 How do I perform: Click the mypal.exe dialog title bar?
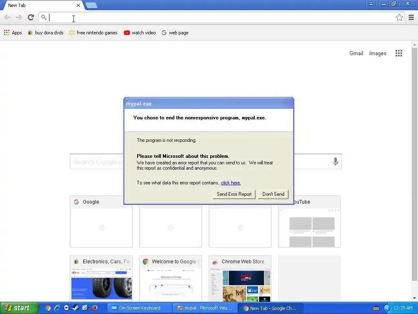209,103
